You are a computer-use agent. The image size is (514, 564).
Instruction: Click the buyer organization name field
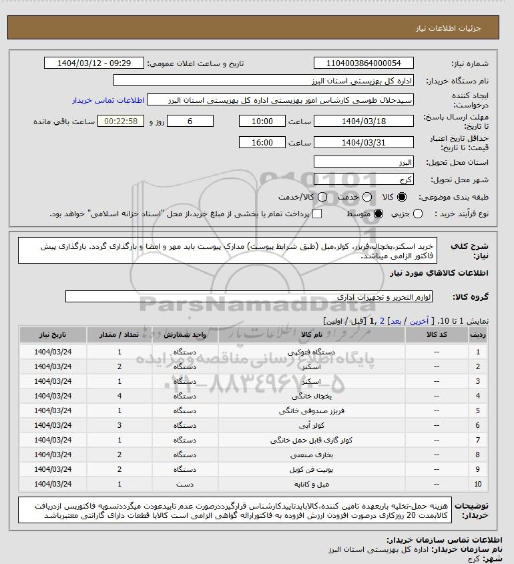[263, 80]
